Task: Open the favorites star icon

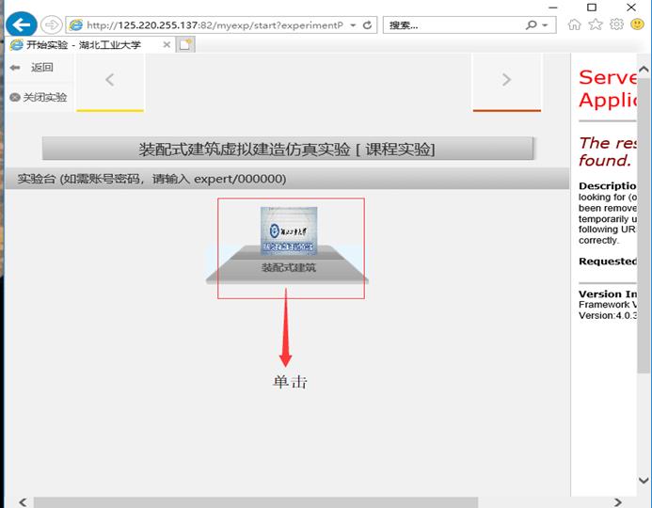Action: [x=596, y=25]
